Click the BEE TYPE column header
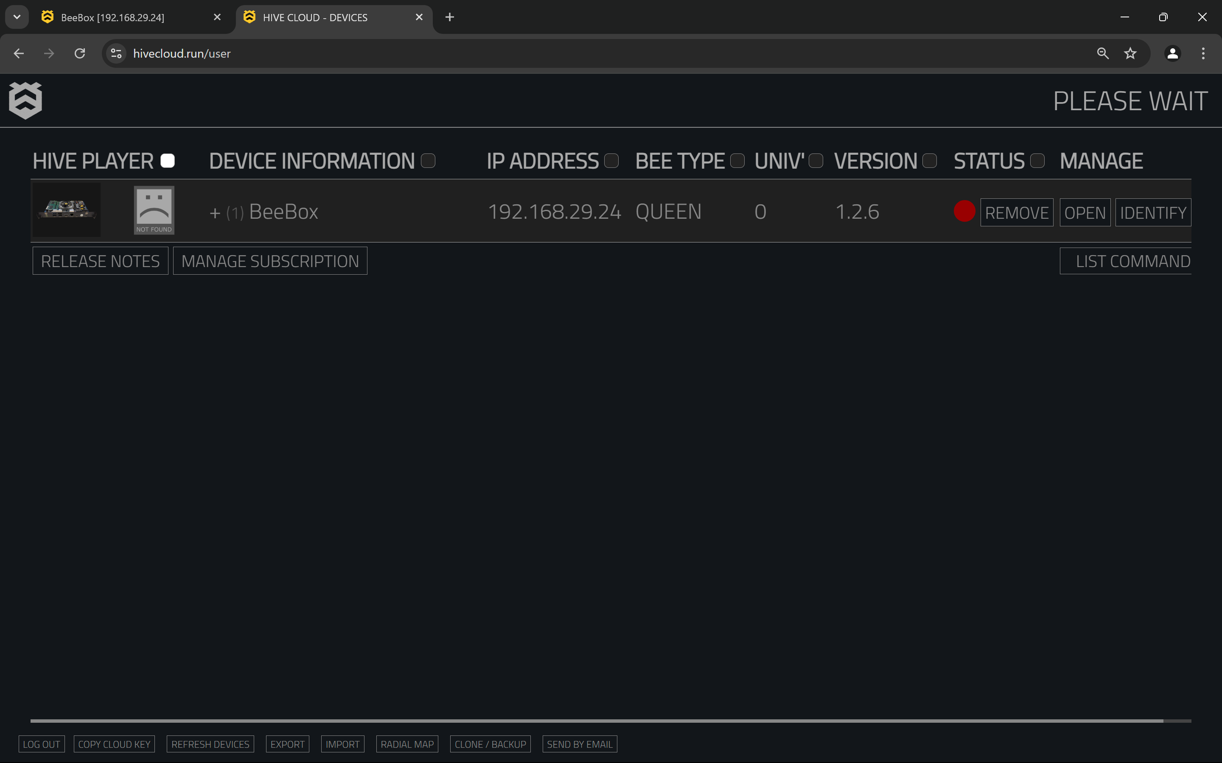The width and height of the screenshot is (1222, 763). coord(680,162)
